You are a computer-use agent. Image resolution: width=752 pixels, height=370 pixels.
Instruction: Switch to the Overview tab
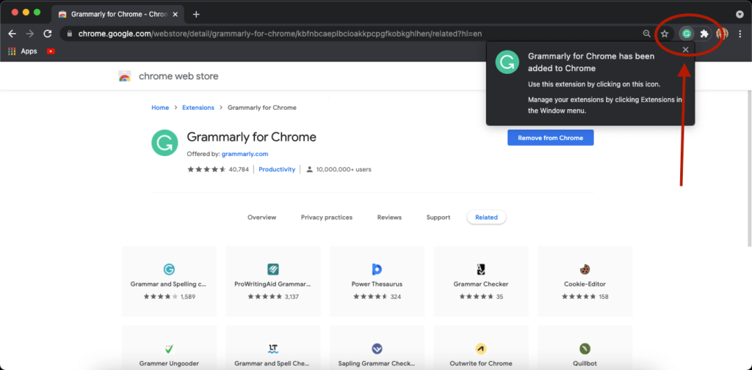[262, 218]
